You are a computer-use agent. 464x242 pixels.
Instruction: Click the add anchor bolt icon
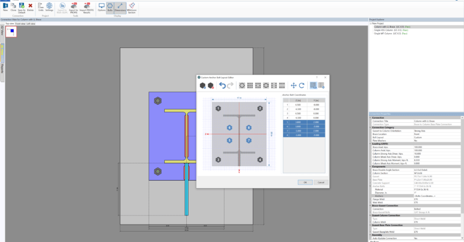(202, 86)
